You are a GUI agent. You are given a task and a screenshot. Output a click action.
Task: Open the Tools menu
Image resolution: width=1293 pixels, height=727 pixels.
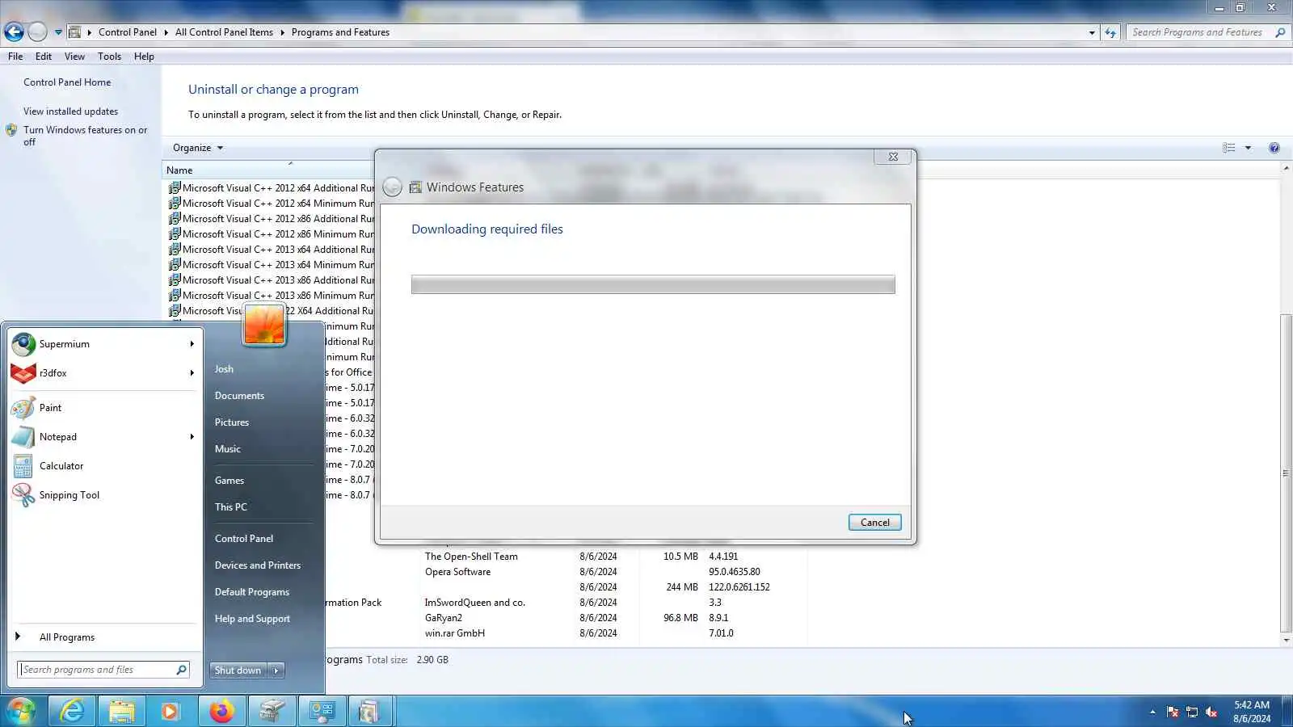[109, 57]
